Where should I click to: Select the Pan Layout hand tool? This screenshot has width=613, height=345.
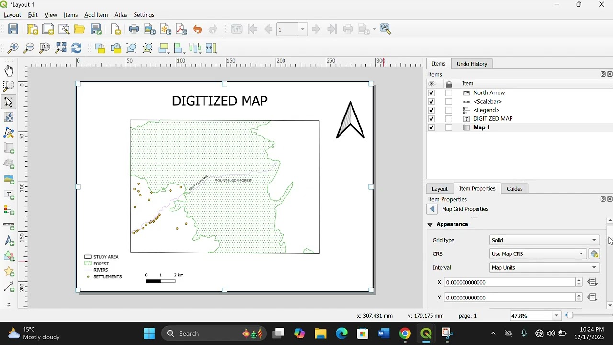tap(9, 71)
